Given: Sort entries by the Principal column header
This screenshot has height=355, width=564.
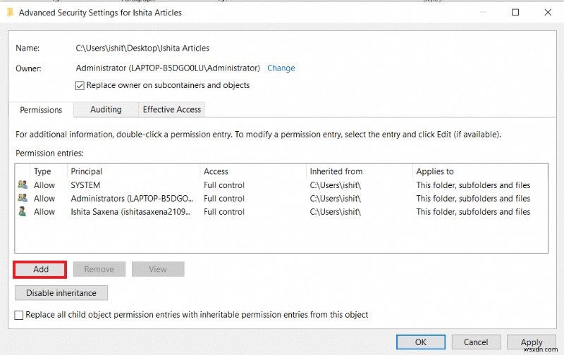Looking at the screenshot, I should pos(87,171).
